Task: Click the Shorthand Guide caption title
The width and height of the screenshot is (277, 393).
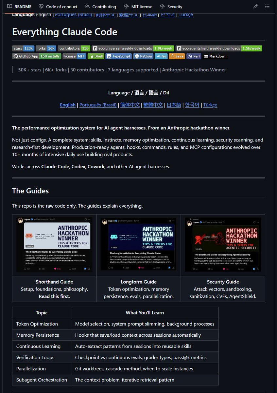Action: (x=54, y=282)
